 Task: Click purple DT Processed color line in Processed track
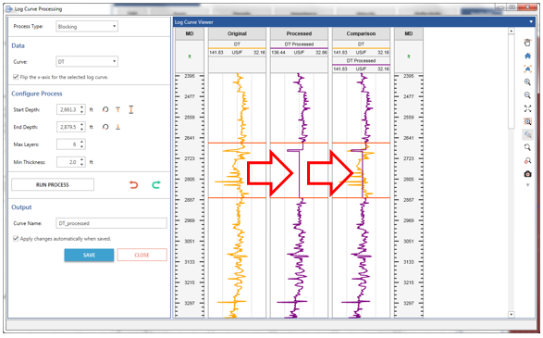(x=299, y=48)
